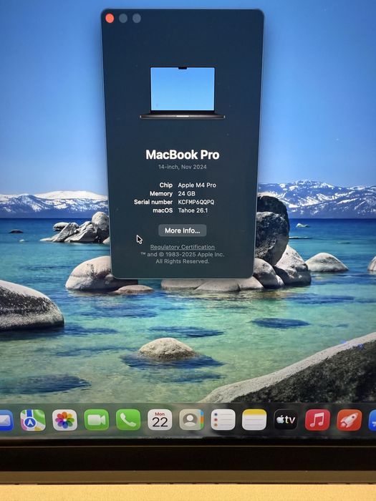Click the macOS label
The width and height of the screenshot is (376, 501).
[x=163, y=210]
